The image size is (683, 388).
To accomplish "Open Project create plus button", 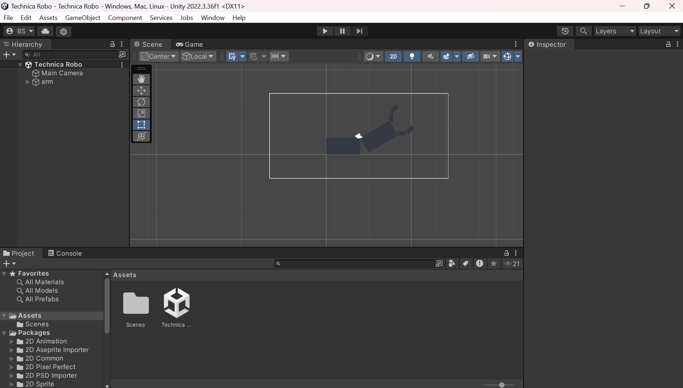I will point(9,264).
